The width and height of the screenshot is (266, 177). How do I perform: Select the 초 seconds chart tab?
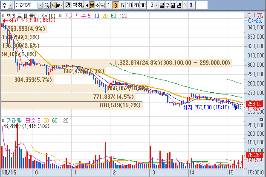click(97, 6)
